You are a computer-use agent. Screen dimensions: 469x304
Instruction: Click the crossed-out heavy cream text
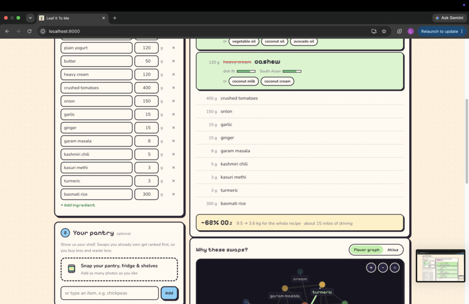click(x=237, y=62)
